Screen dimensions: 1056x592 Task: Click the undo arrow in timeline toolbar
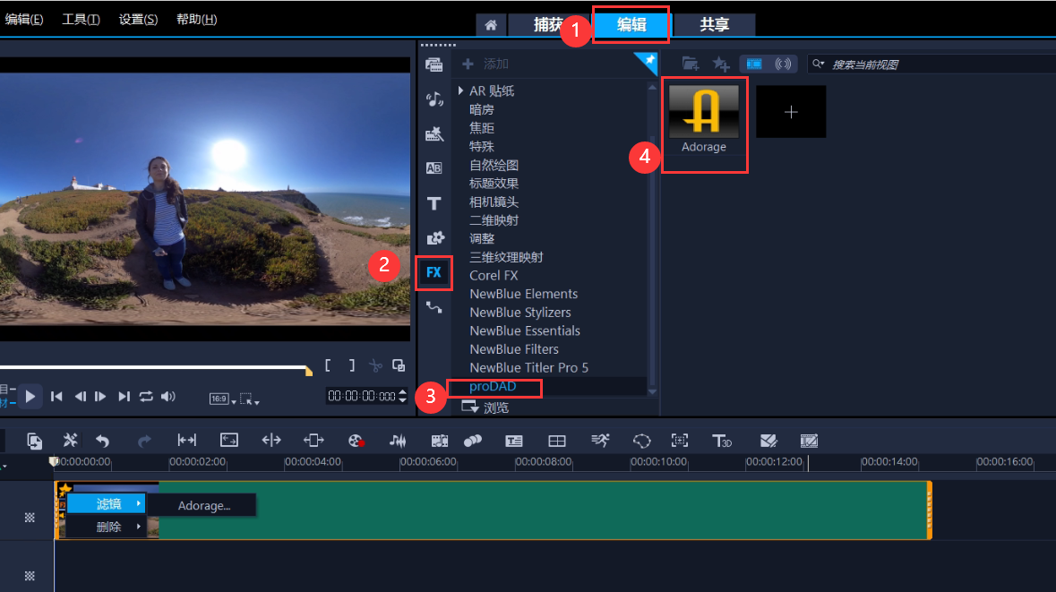[103, 440]
